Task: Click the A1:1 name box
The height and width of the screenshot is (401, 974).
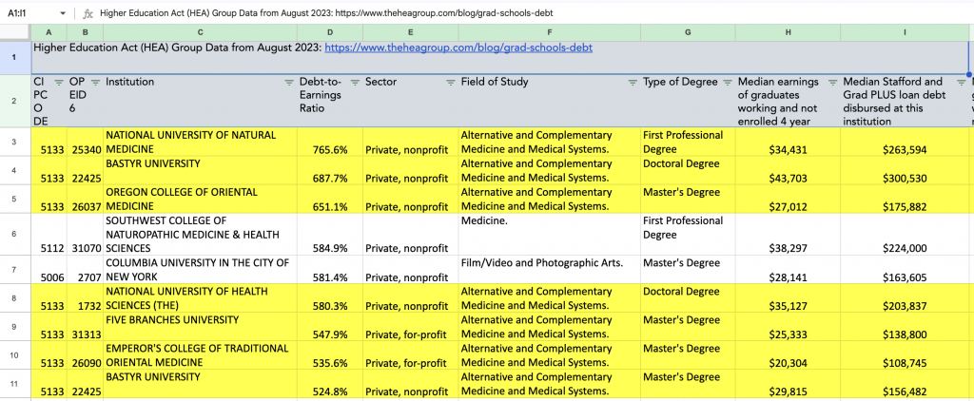Action: point(29,13)
